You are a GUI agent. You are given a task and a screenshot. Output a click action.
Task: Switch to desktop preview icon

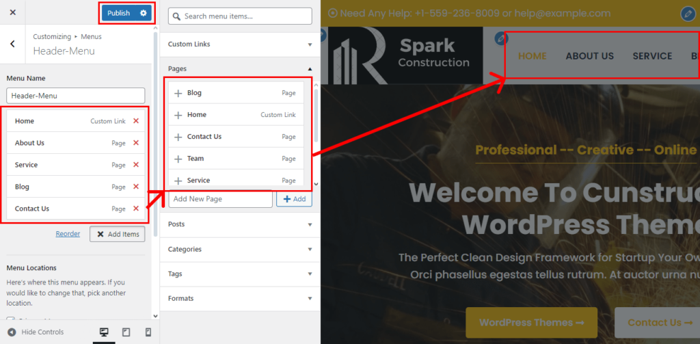[x=104, y=332]
